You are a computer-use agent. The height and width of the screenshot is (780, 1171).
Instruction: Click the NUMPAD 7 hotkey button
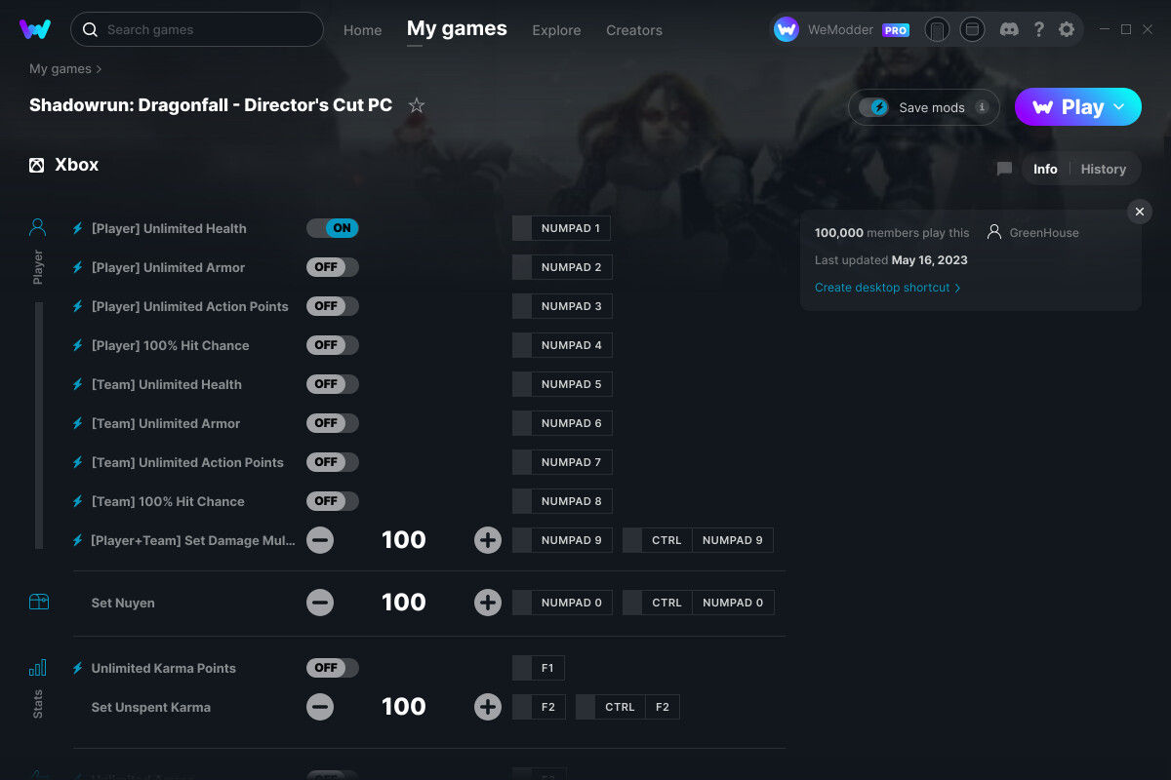(x=562, y=462)
